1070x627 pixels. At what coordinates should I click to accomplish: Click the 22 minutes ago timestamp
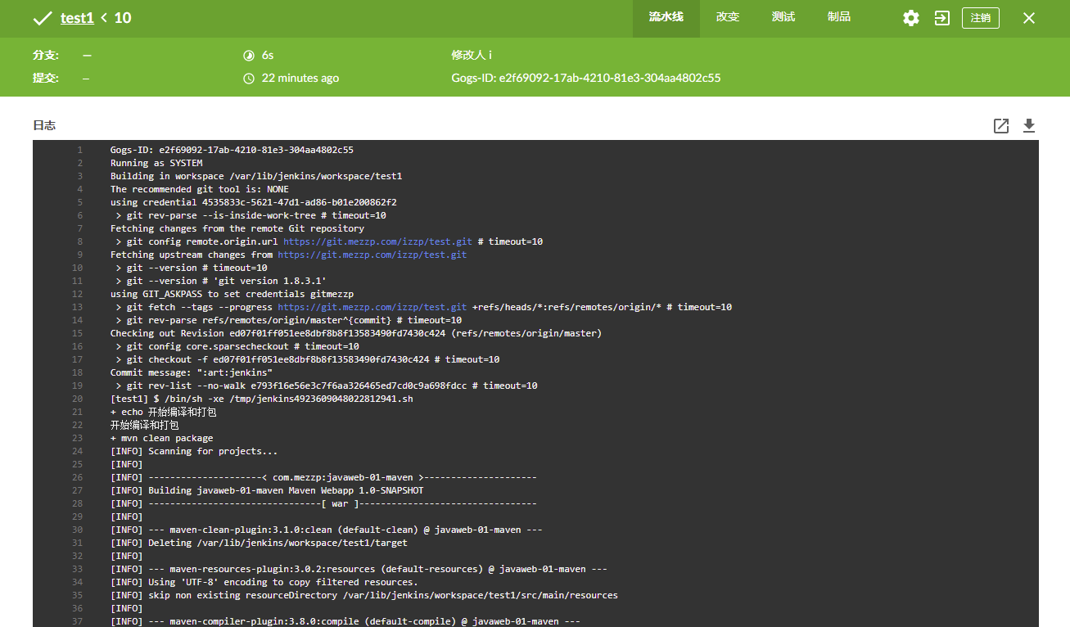point(300,79)
